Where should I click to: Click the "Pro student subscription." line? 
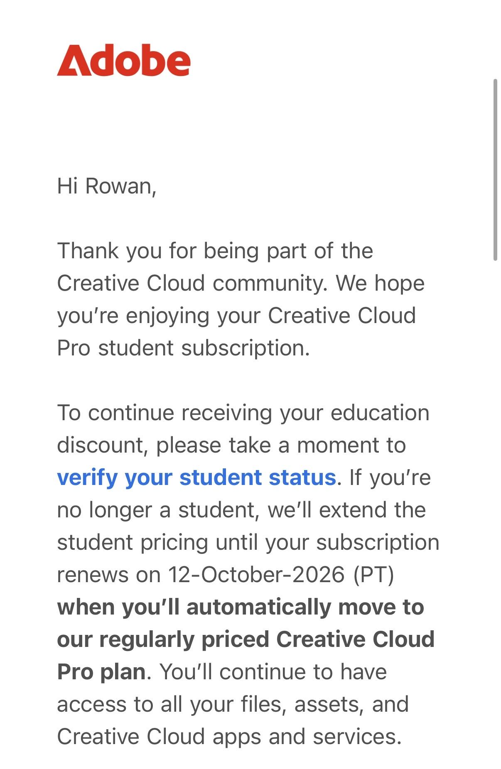pyautogui.click(x=184, y=348)
